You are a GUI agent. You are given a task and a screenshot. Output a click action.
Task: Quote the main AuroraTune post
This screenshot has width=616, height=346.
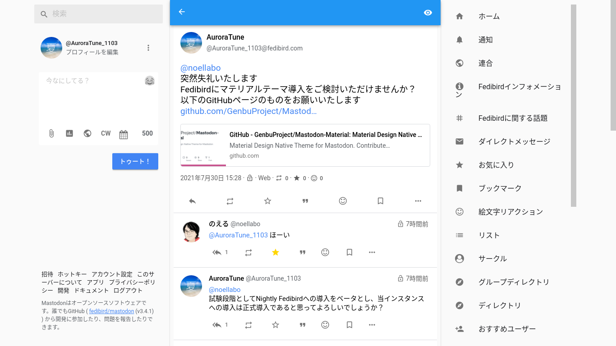(305, 201)
